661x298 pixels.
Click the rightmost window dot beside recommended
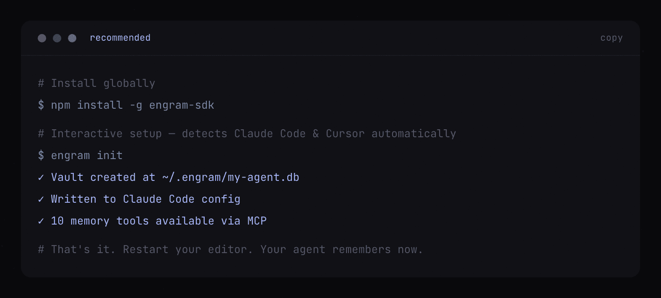pyautogui.click(x=72, y=38)
